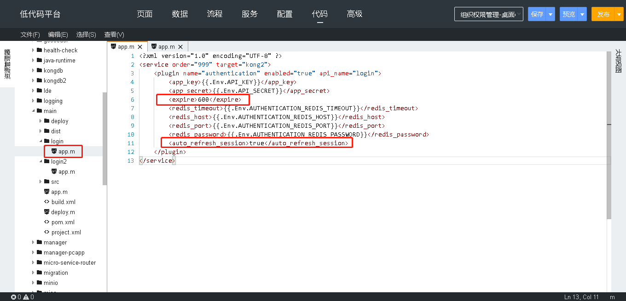Switch to the 数据 top navigation tab
This screenshot has width=626, height=301.
click(180, 14)
